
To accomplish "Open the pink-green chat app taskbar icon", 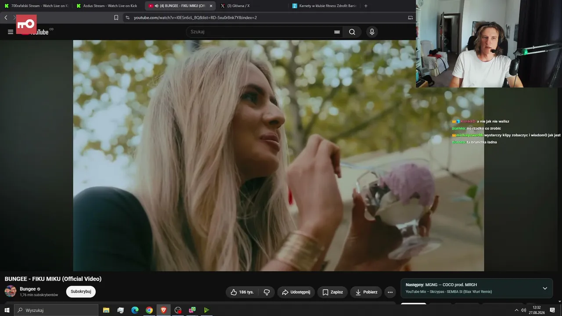I will (x=192, y=310).
